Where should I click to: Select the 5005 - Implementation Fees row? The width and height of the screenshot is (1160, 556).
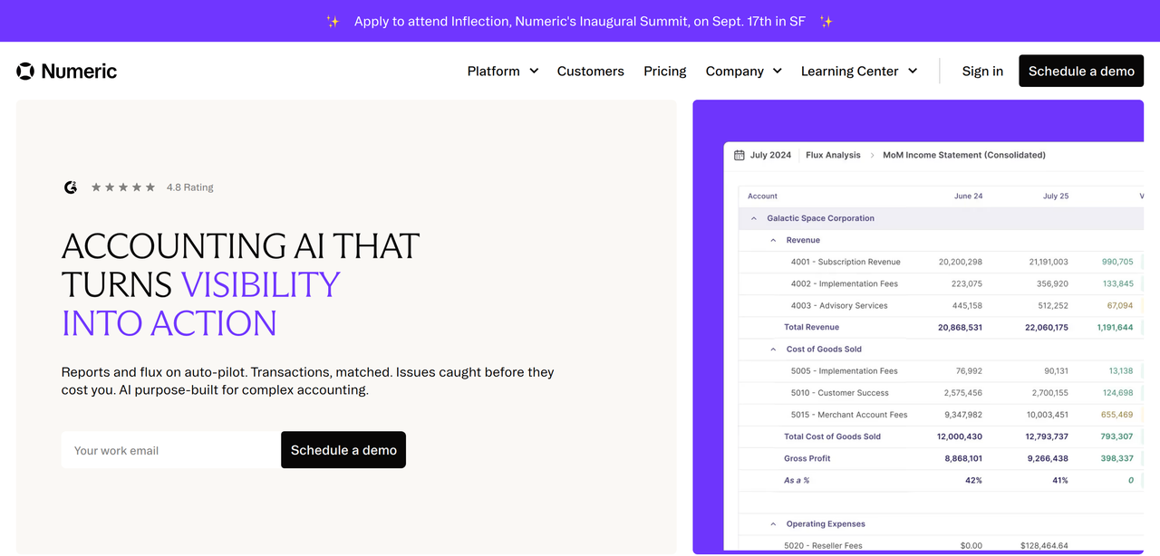pyautogui.click(x=941, y=370)
